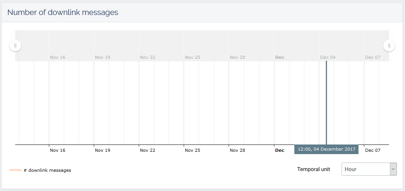Viewport: 405px width, 191px height.
Task: Toggle the # downlink messages legend series
Action: pyautogui.click(x=47, y=170)
